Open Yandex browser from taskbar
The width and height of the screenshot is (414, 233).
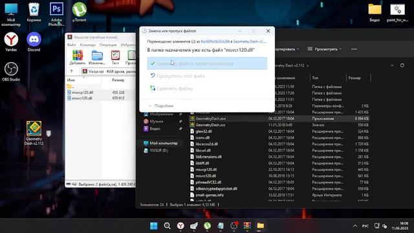(x=180, y=226)
